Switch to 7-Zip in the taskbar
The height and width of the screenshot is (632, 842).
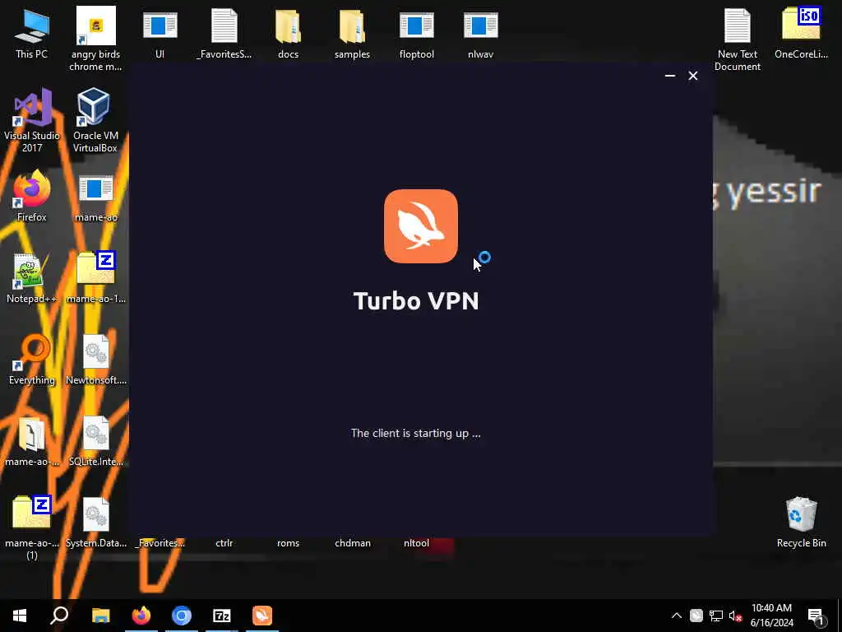(x=222, y=616)
